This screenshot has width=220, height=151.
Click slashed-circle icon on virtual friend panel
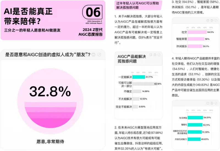pos(99,55)
